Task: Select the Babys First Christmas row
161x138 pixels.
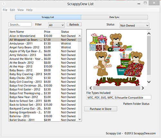Action: point(43,85)
